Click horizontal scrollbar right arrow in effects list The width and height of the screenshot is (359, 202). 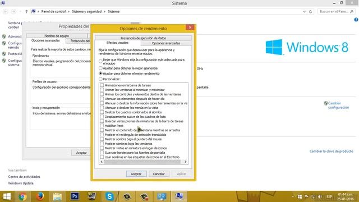tap(186, 162)
